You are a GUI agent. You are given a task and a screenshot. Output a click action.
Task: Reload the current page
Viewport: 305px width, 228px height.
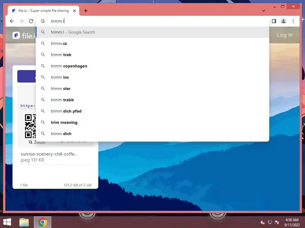31,21
